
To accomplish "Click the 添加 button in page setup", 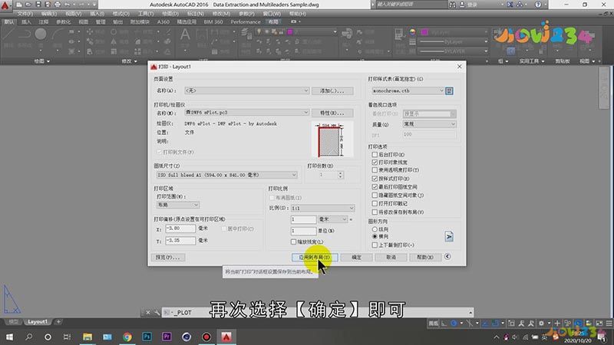I will tap(332, 90).
